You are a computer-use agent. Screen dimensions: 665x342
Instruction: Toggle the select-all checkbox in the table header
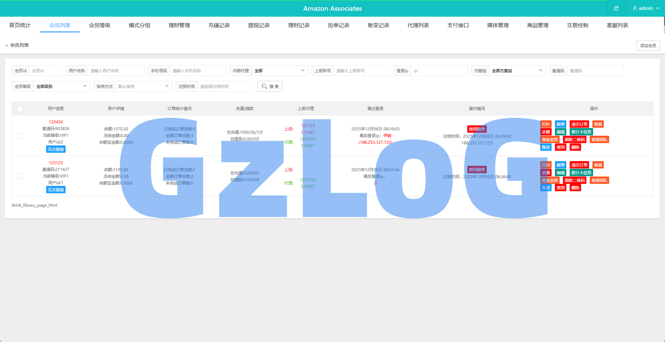[20, 109]
